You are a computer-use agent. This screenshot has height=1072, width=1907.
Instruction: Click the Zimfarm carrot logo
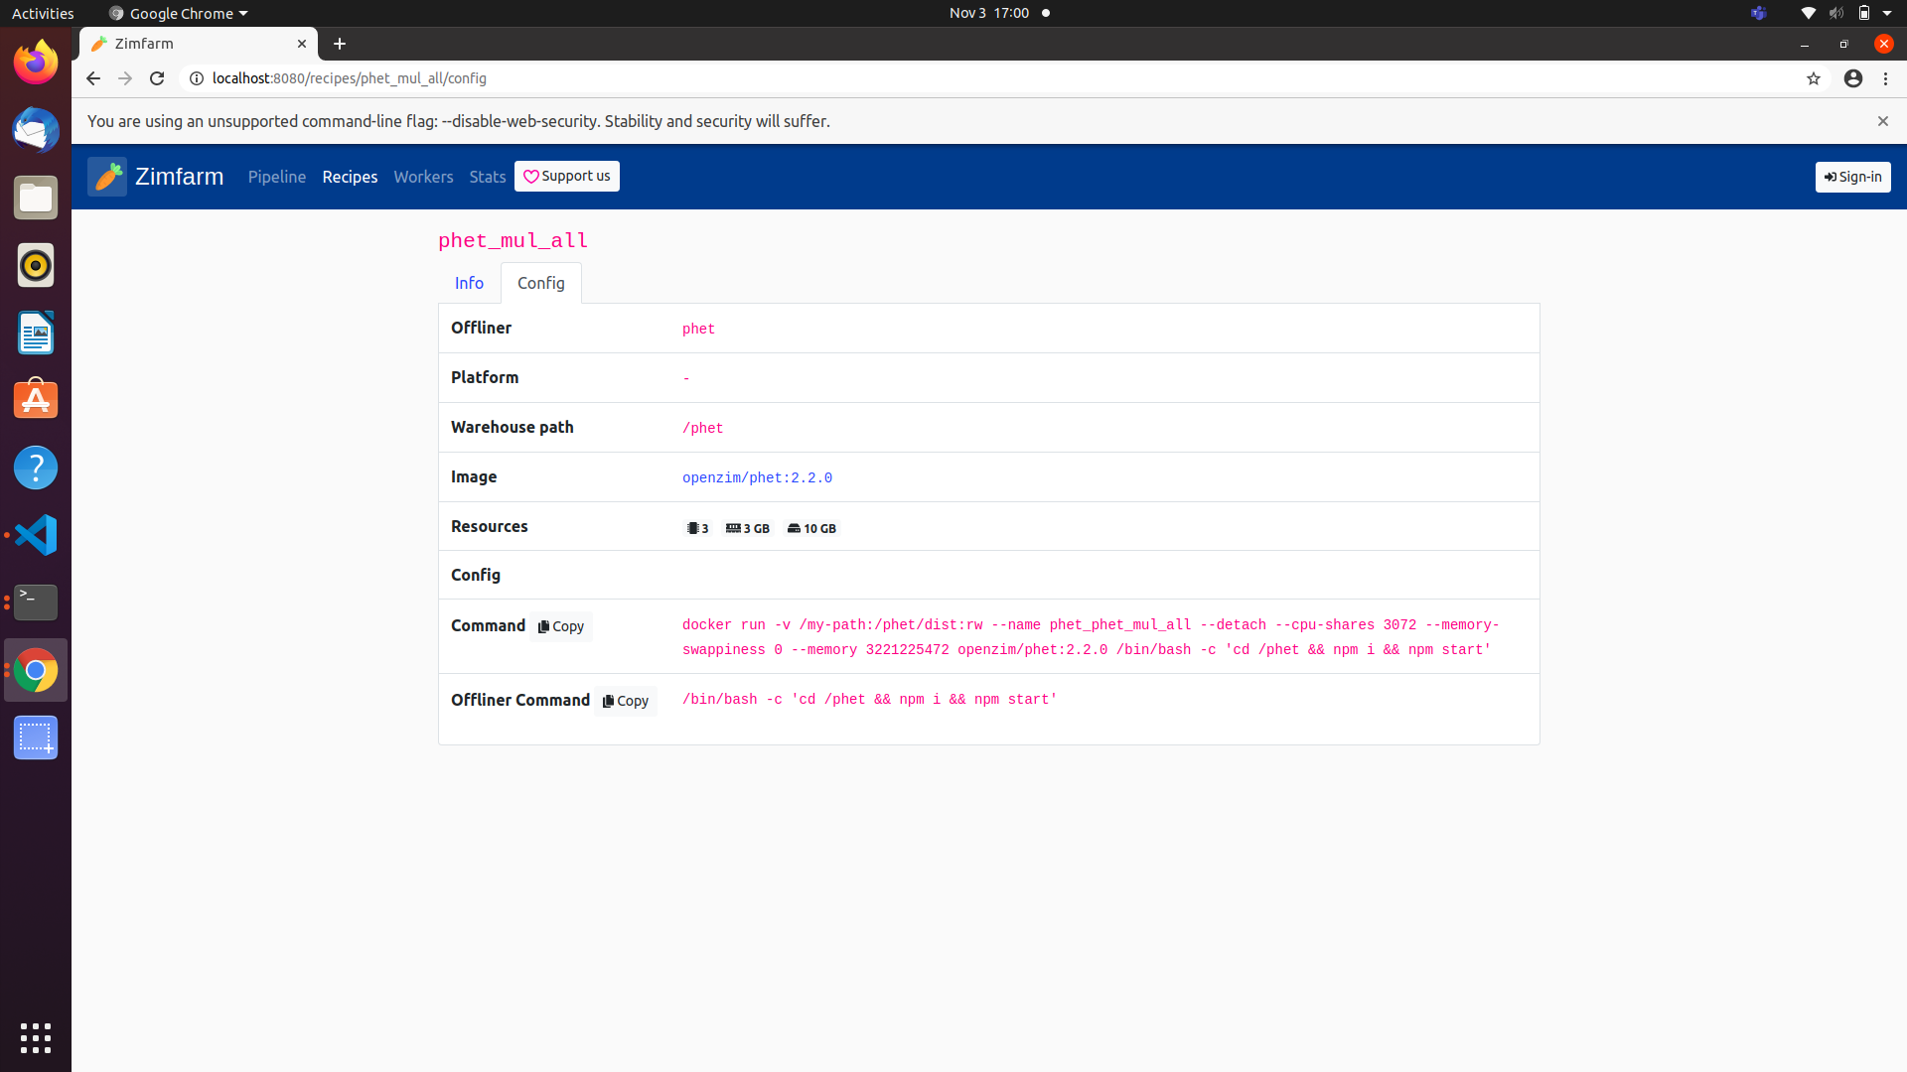tap(107, 177)
